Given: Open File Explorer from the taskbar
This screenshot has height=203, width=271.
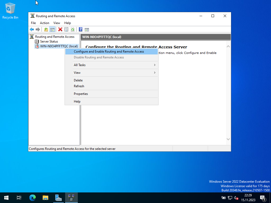Looking at the screenshot, I should [x=46, y=197].
